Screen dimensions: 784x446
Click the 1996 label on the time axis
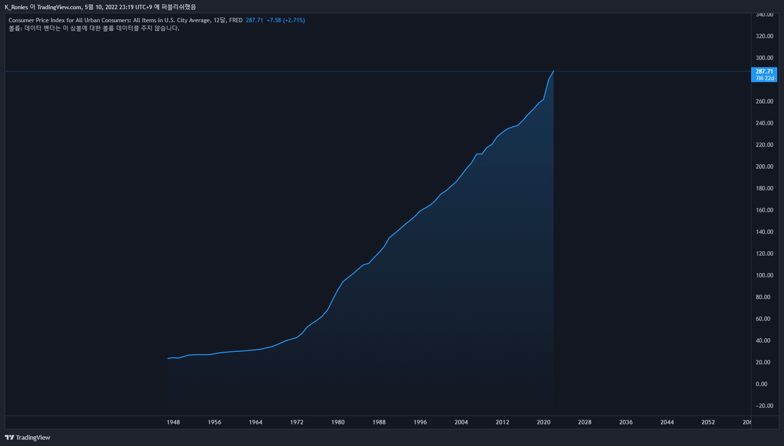420,422
